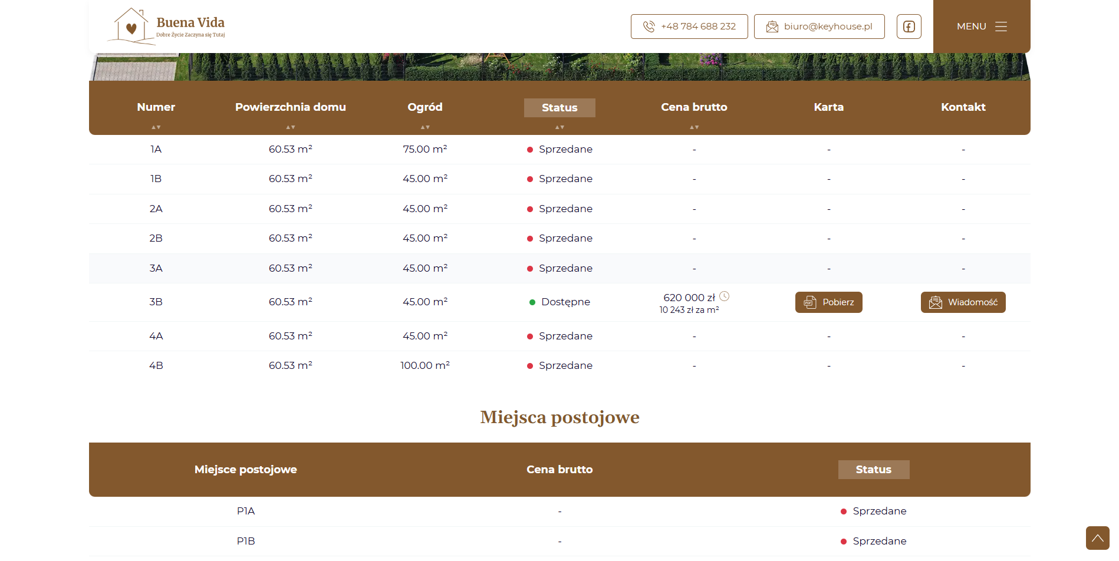Click the 75.00 m² garden value
Image resolution: width=1119 pixels, height=561 pixels.
pos(425,149)
